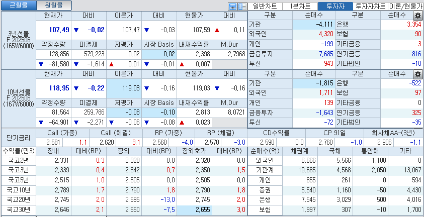Click 기관계 채권계 value 19,685
Screen dimensions: 424x217
307,170
